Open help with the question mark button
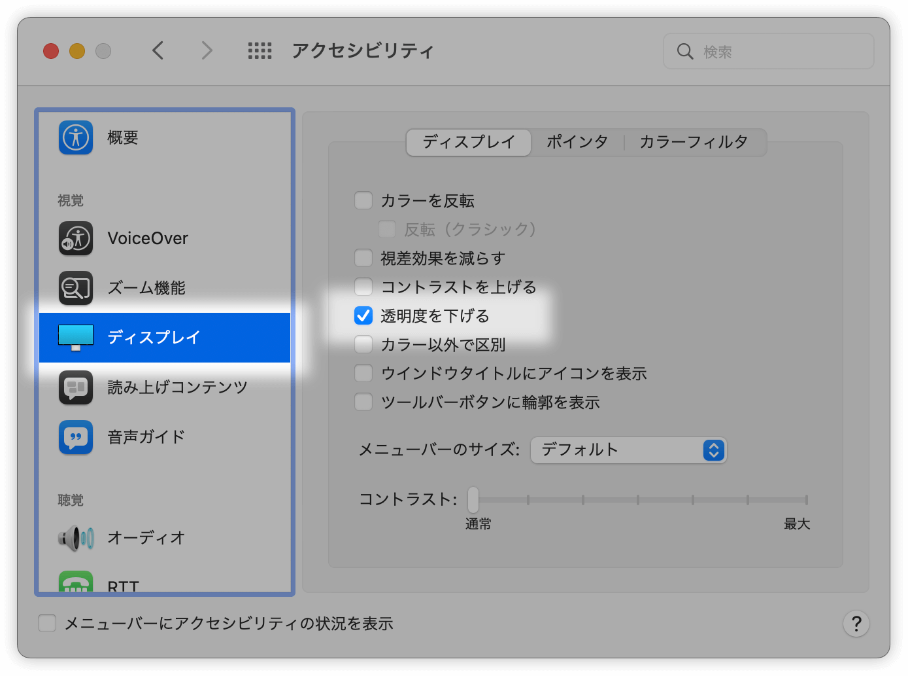 pos(856,624)
